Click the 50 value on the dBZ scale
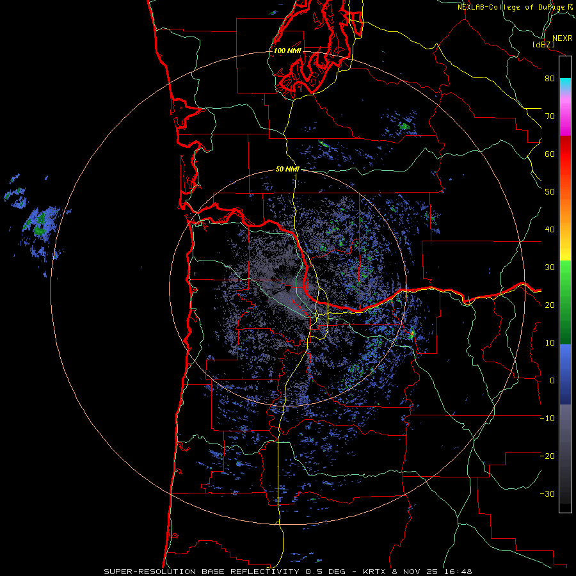The height and width of the screenshot is (576, 576). click(550, 192)
